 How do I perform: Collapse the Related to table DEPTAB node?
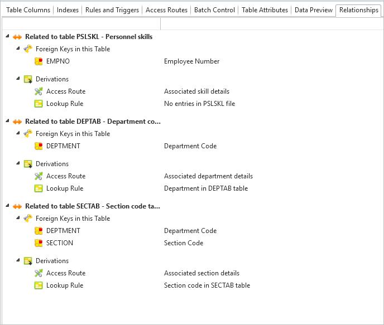(x=7, y=121)
